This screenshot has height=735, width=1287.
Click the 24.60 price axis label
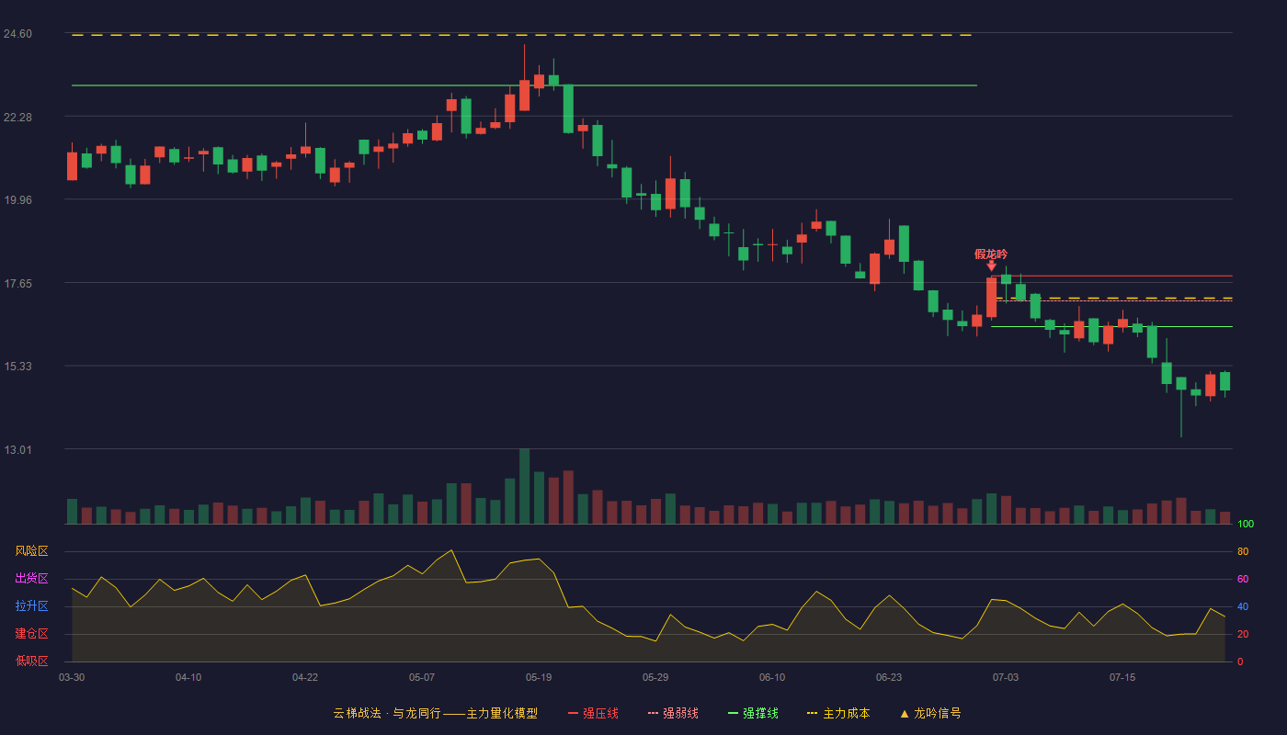[17, 34]
